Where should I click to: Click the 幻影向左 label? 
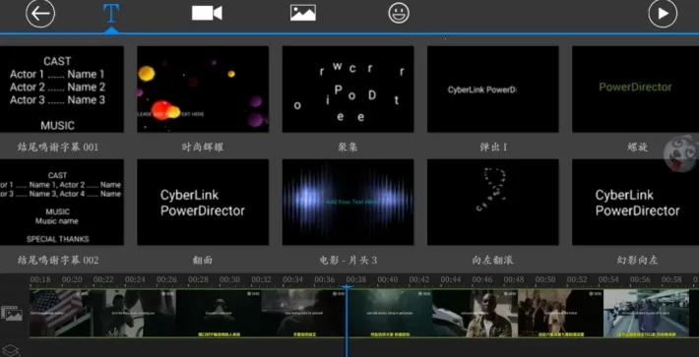[638, 260]
